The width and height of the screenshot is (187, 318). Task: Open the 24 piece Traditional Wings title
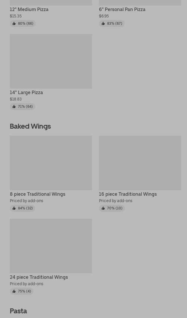tap(39, 277)
